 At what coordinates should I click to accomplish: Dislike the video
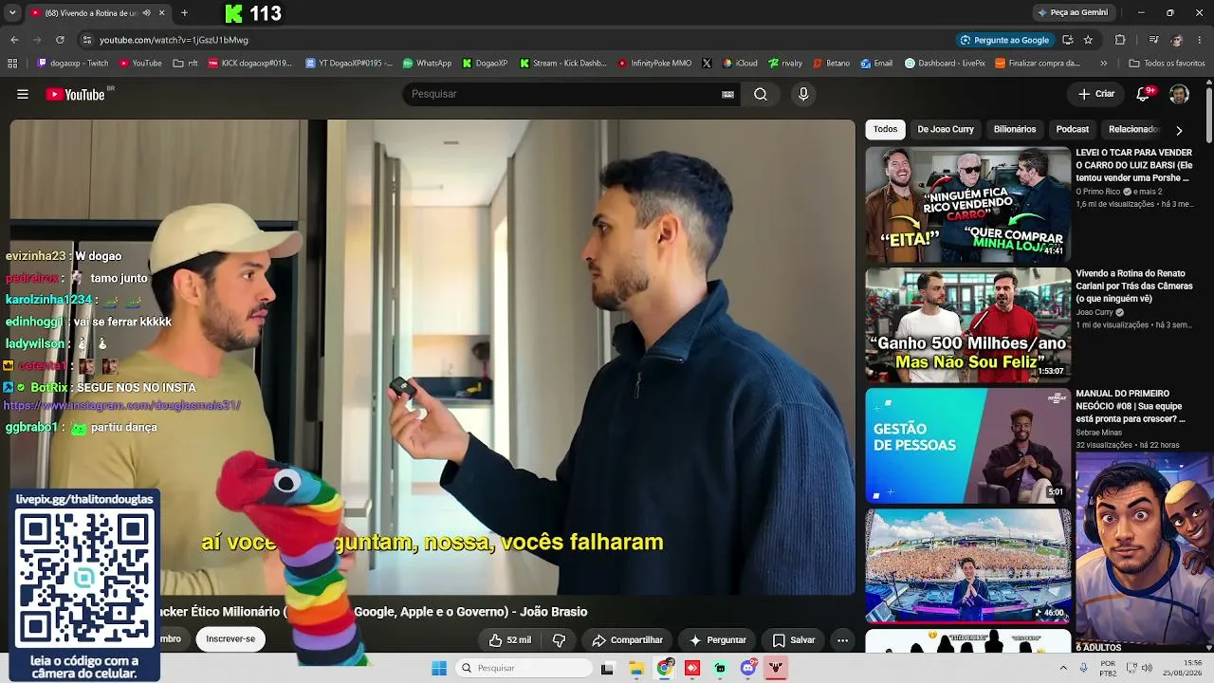560,640
